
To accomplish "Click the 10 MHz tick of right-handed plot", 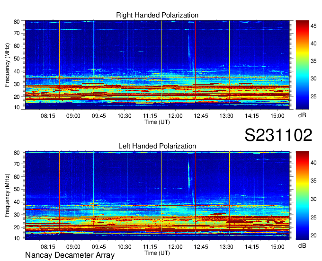I will (17, 107).
